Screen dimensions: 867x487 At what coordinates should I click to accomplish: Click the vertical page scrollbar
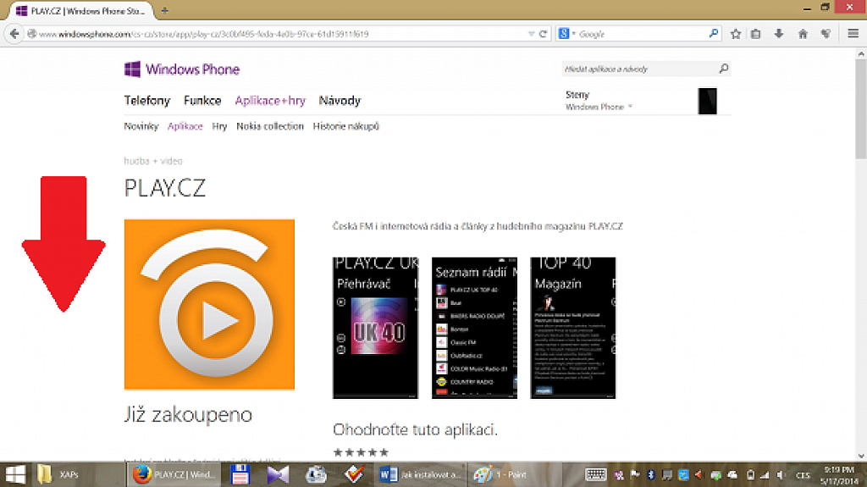tap(860, 108)
